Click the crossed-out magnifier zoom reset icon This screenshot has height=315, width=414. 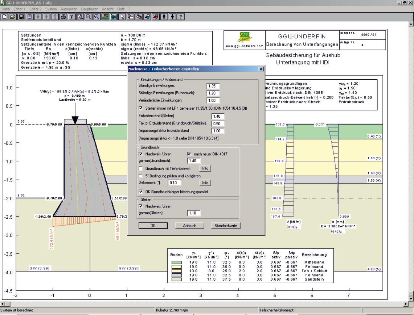tap(80, 17)
